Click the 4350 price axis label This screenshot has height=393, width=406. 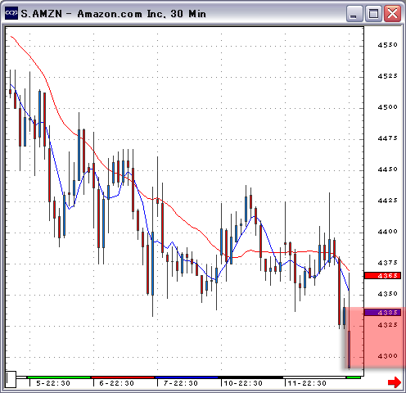[x=387, y=294]
